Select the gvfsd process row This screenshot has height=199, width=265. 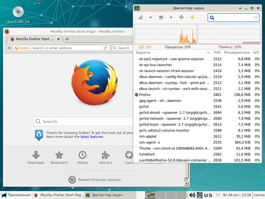pyautogui.click(x=197, y=107)
